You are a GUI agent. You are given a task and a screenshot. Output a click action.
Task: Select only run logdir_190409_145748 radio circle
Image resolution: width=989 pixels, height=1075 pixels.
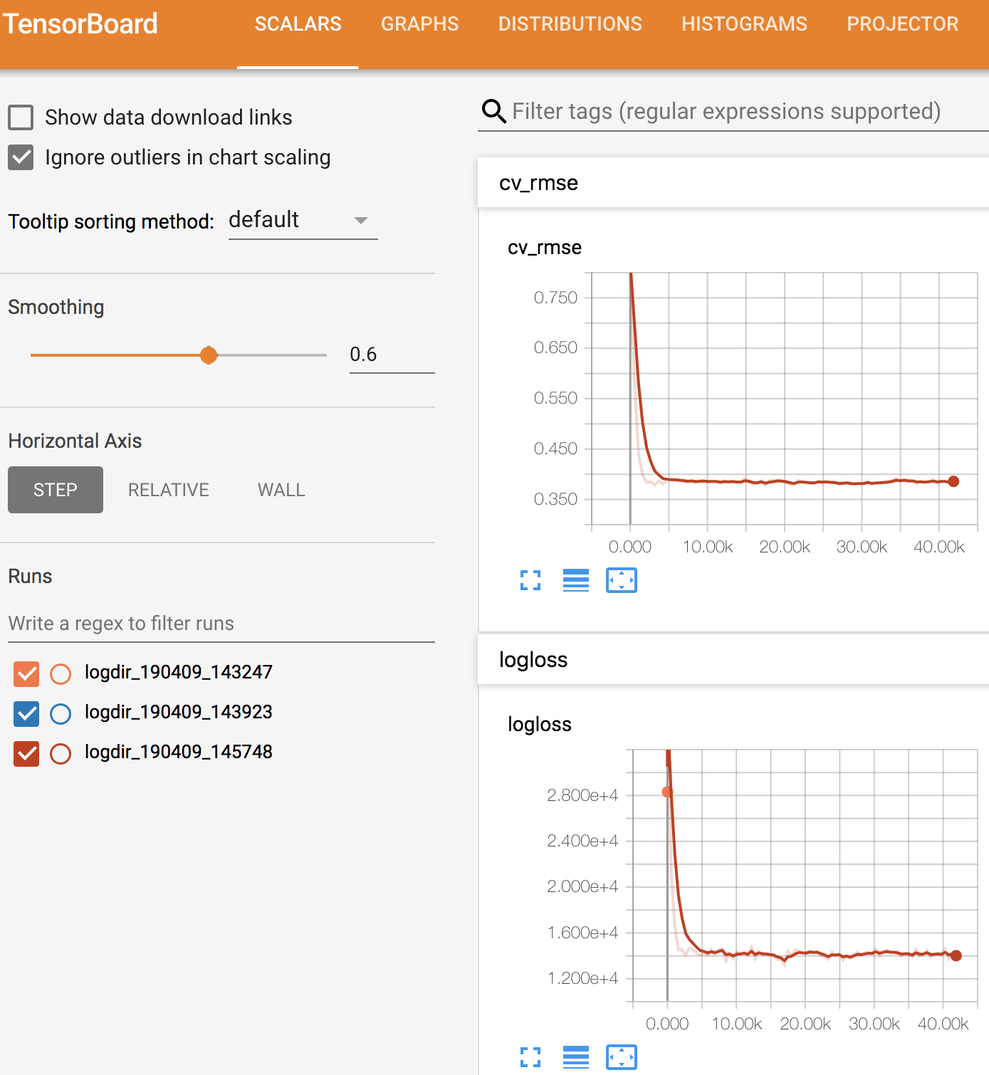tap(61, 753)
